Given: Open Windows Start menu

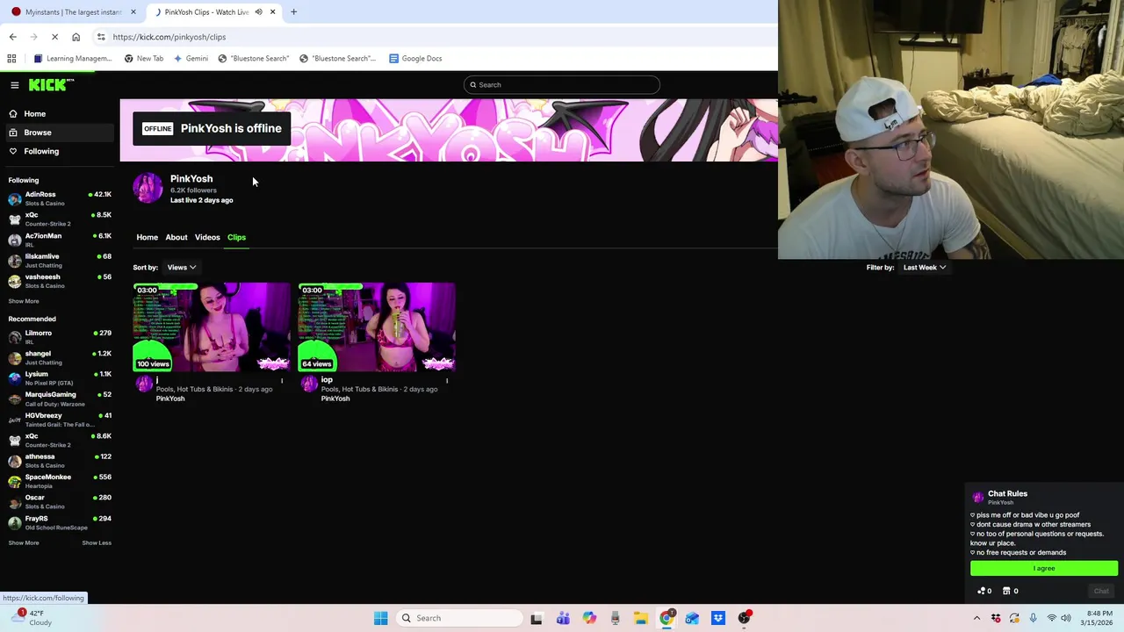Looking at the screenshot, I should pos(380,618).
